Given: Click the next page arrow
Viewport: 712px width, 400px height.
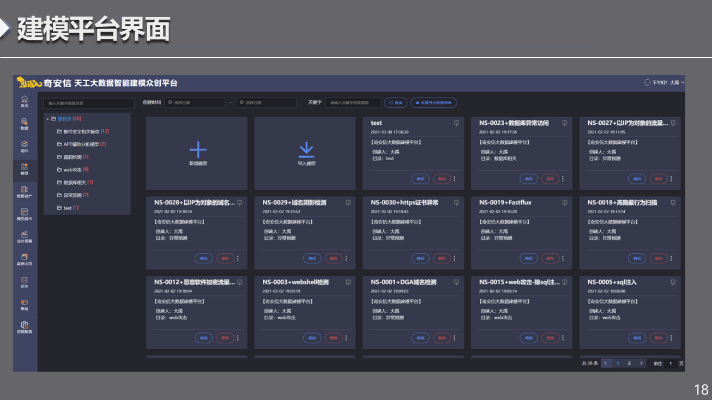Looking at the screenshot, I should 641,363.
